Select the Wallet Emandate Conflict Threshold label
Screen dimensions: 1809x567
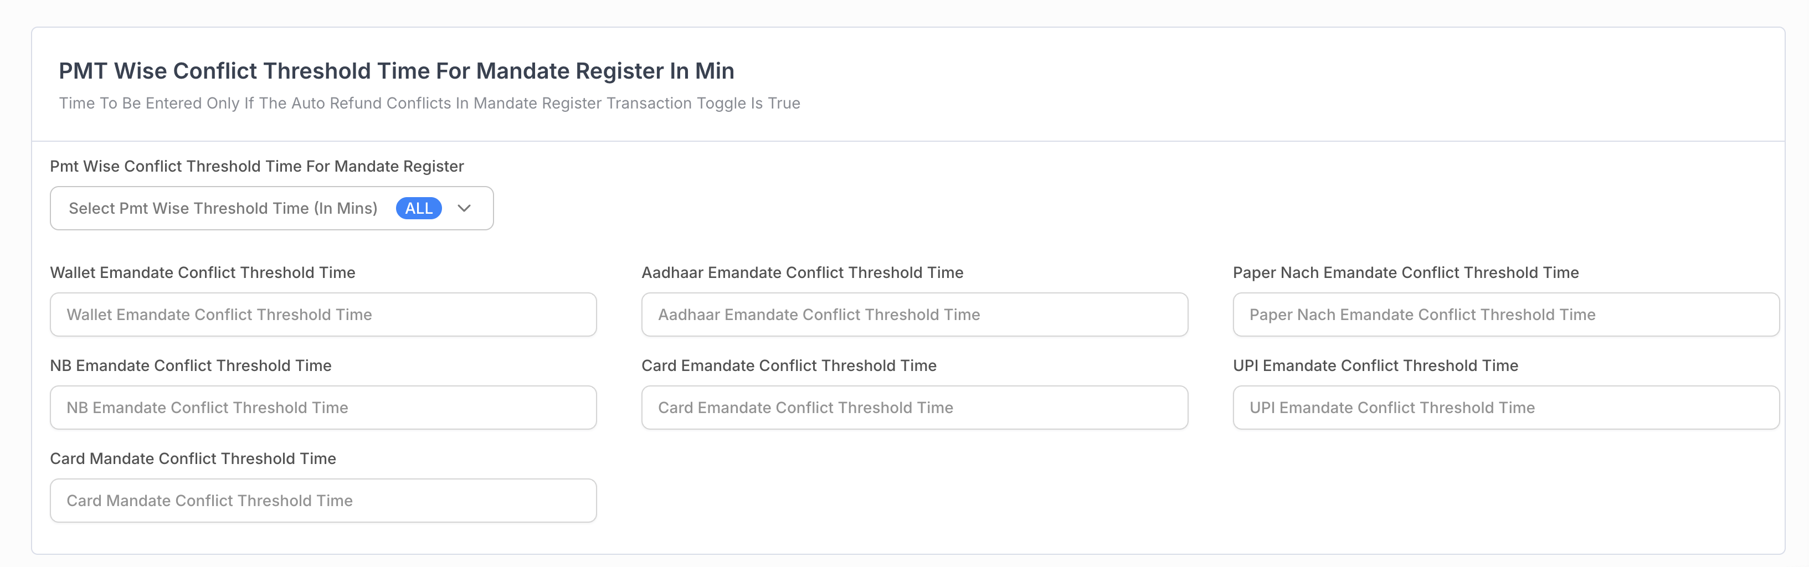coord(203,272)
